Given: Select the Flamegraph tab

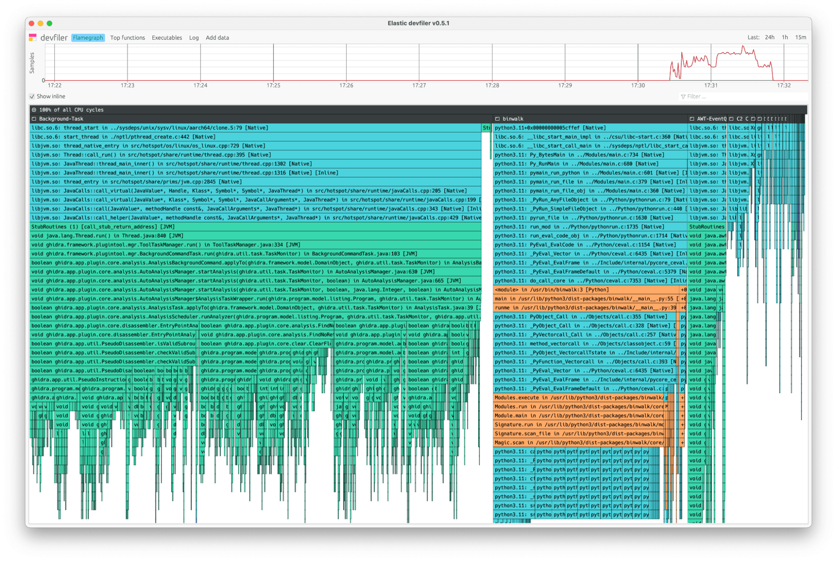Looking at the screenshot, I should click(88, 38).
